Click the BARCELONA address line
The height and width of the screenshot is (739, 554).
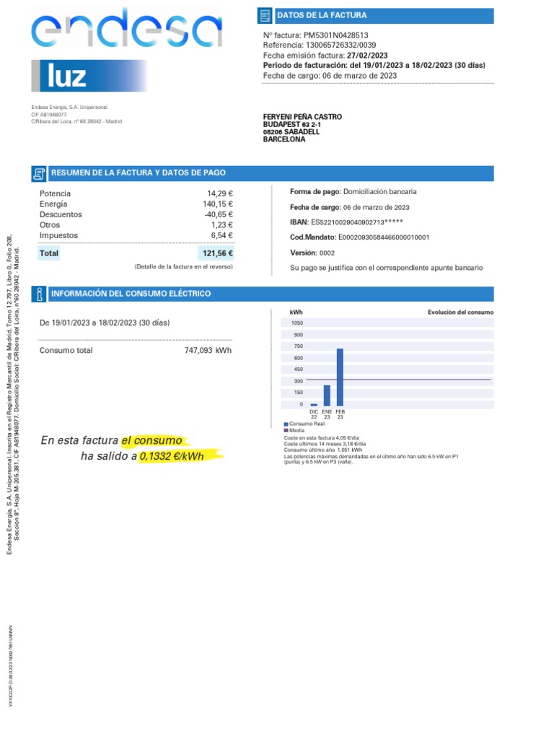click(284, 139)
